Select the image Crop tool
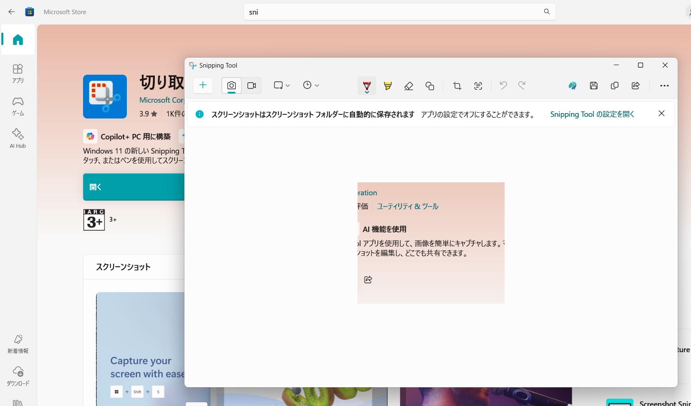This screenshot has width=691, height=406. 457,86
